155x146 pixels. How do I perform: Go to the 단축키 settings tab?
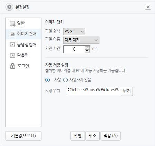23,56
